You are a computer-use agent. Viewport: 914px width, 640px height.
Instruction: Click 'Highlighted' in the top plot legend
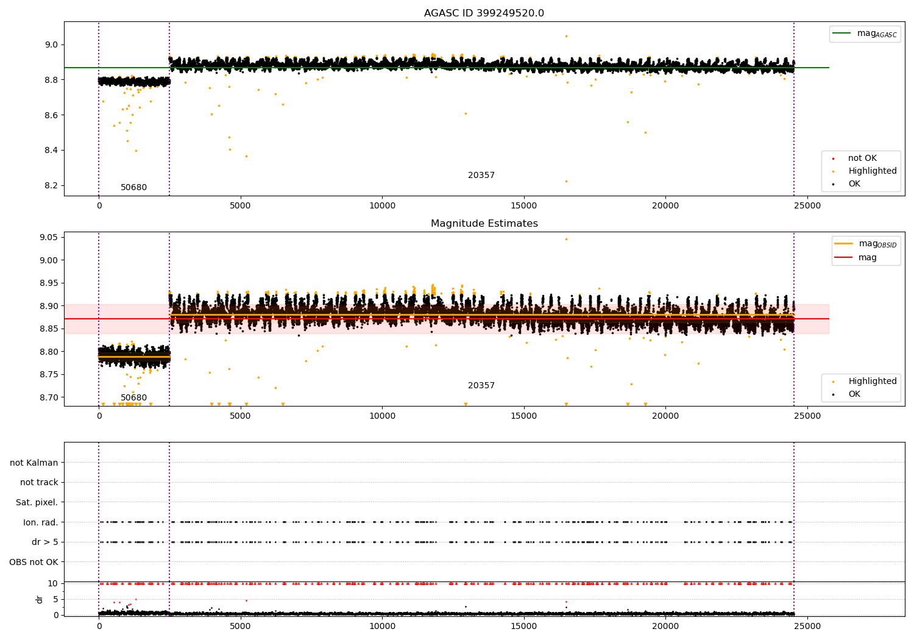pyautogui.click(x=873, y=171)
